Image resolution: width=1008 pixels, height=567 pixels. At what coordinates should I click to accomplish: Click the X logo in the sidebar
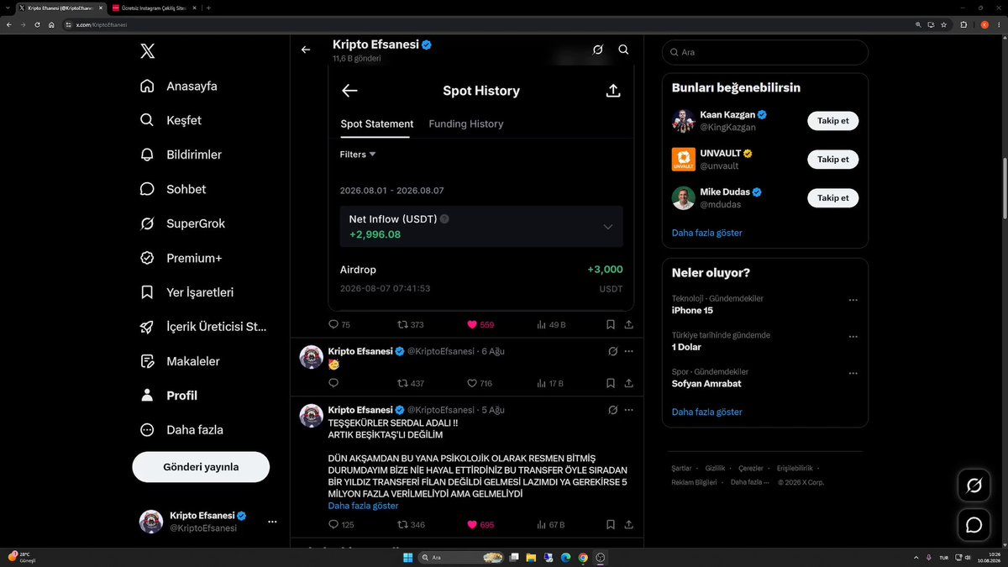coord(147,51)
